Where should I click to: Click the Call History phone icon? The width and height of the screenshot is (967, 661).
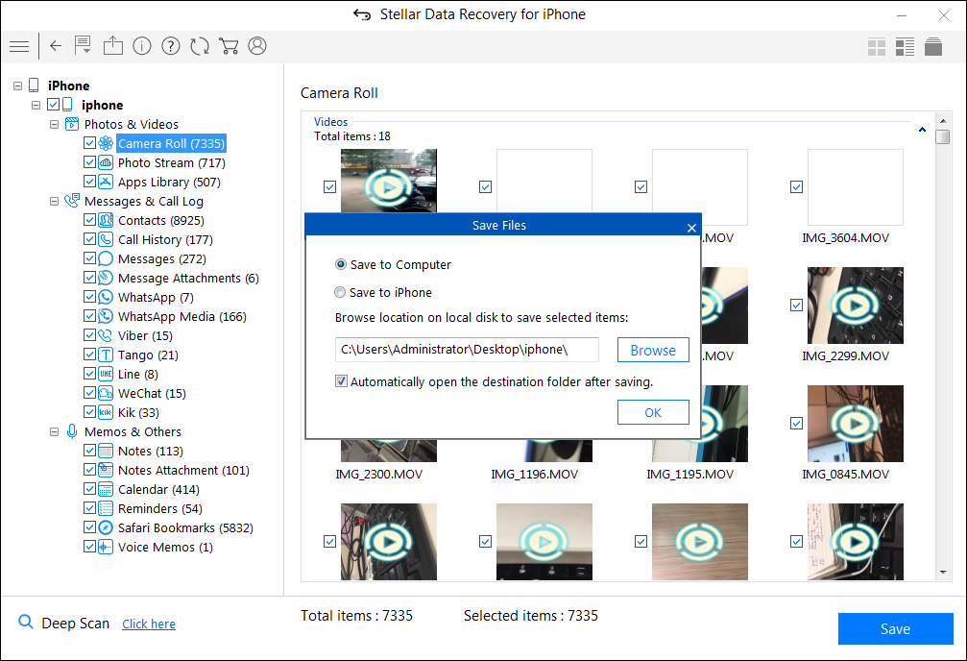tap(106, 239)
